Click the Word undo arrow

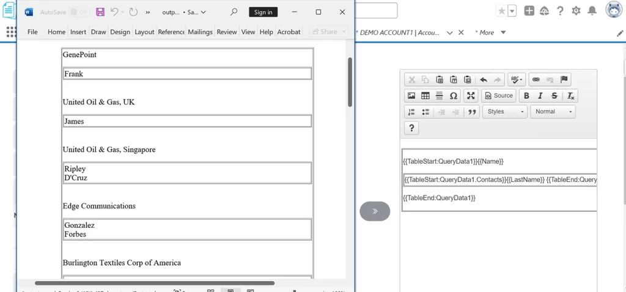[x=114, y=12]
